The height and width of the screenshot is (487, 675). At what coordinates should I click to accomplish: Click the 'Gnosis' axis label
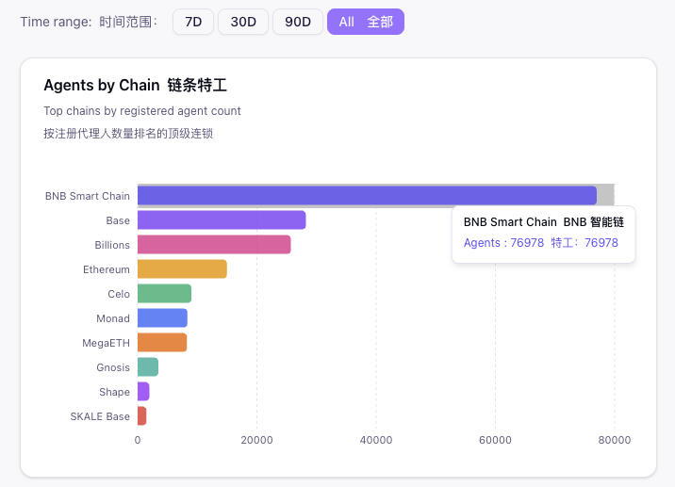113,367
